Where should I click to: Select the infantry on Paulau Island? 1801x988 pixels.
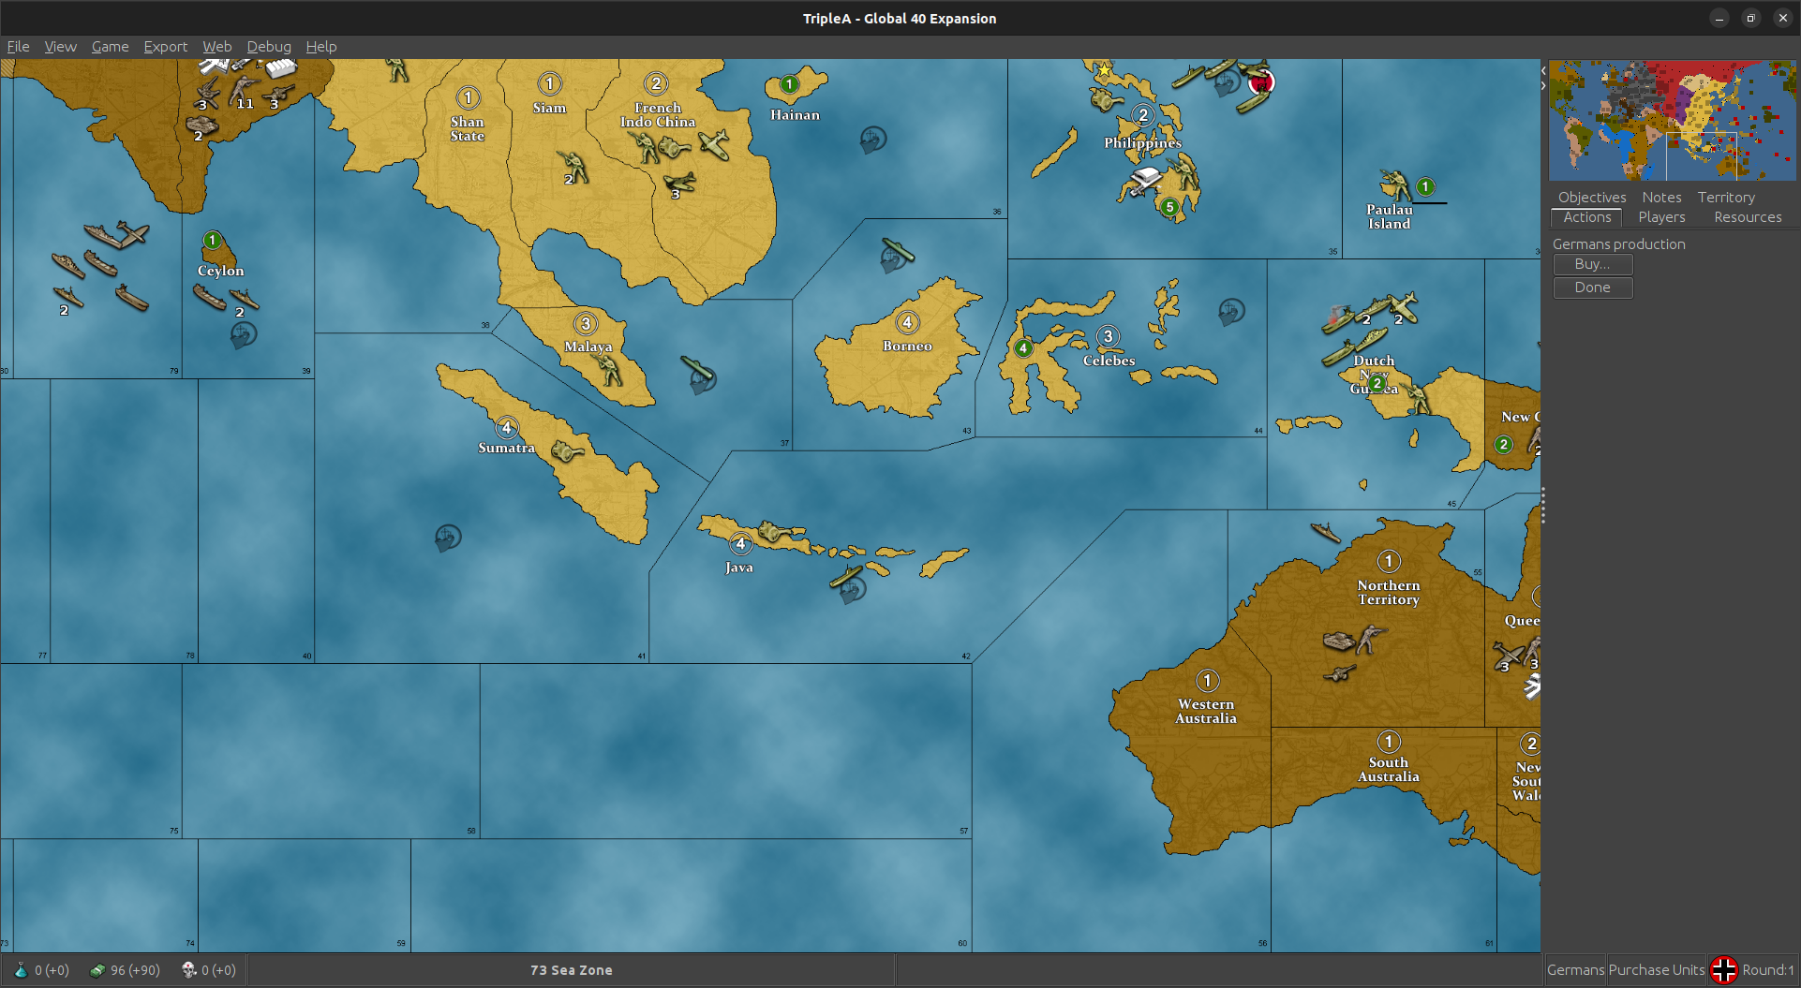(x=1394, y=184)
